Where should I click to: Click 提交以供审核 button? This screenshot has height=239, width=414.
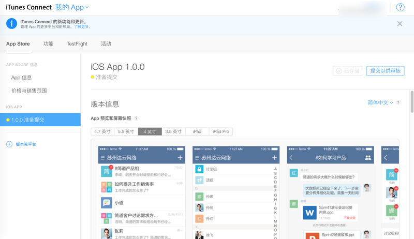pyautogui.click(x=385, y=71)
